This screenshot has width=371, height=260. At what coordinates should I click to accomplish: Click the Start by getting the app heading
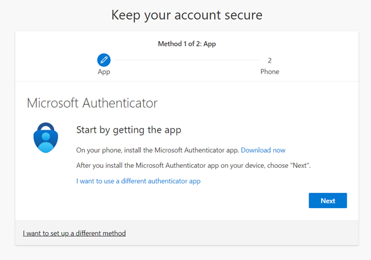pos(128,130)
